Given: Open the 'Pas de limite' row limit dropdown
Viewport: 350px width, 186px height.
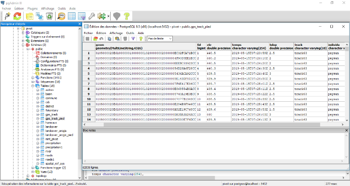Looking at the screenshot, I should (161, 38).
